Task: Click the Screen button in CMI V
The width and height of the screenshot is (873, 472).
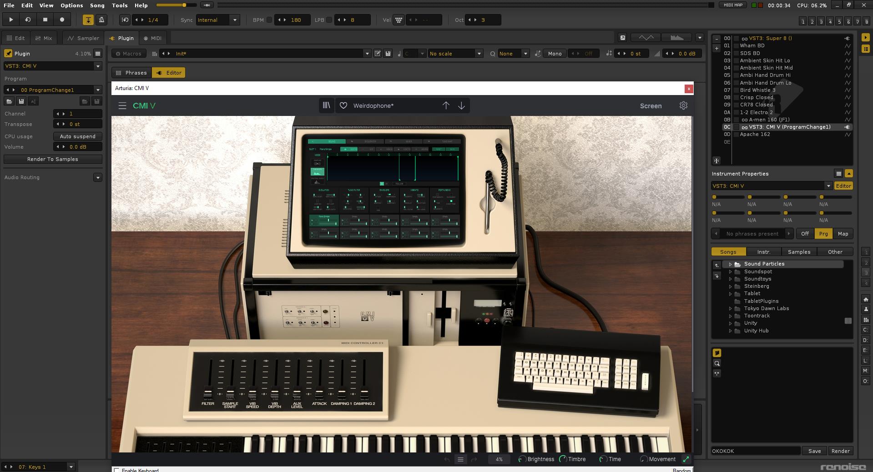Action: (651, 106)
